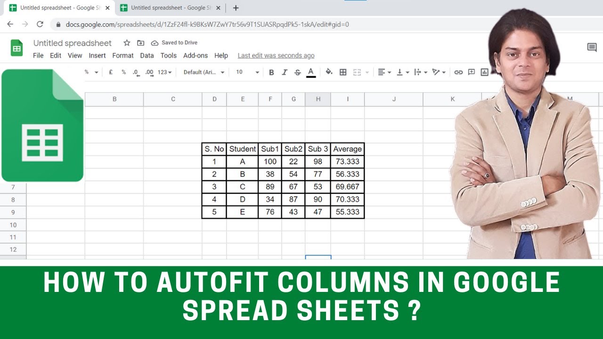
Task: Open font family dropdown Default (Ari...)
Action: tap(204, 72)
